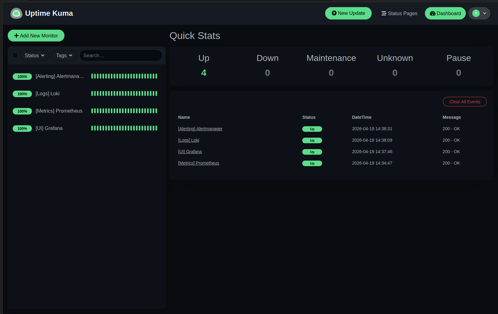
Task: Open Status Pages menu item
Action: [399, 13]
